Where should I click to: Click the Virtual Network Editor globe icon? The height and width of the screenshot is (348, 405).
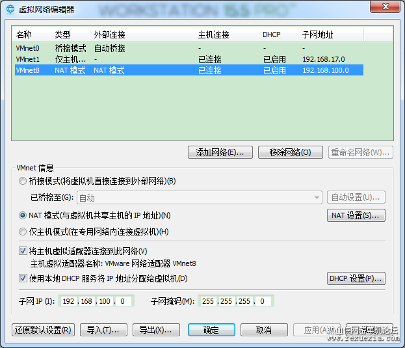[10, 10]
